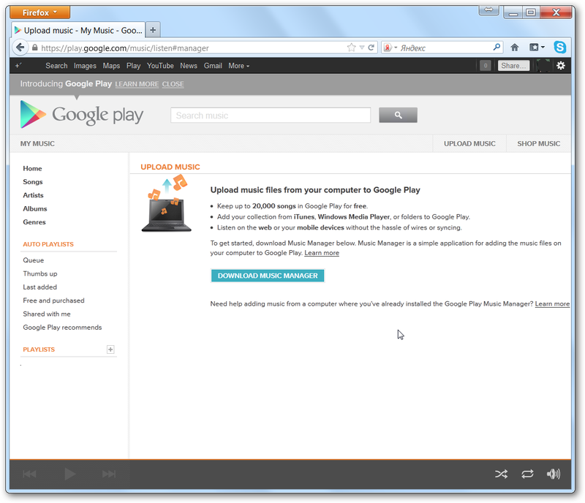This screenshot has height=503, width=585.
Task: Open Gmail in Google bar
Action: click(x=213, y=66)
